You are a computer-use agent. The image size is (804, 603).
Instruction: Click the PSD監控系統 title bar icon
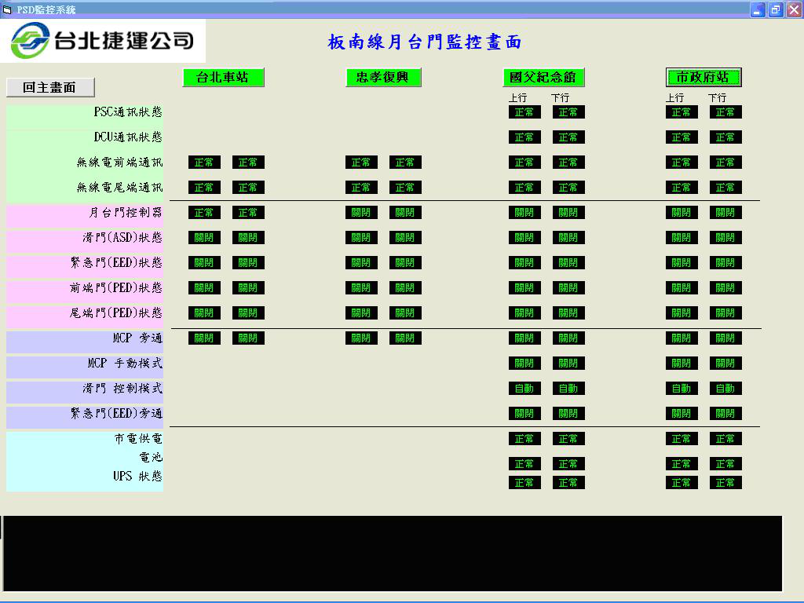point(7,9)
